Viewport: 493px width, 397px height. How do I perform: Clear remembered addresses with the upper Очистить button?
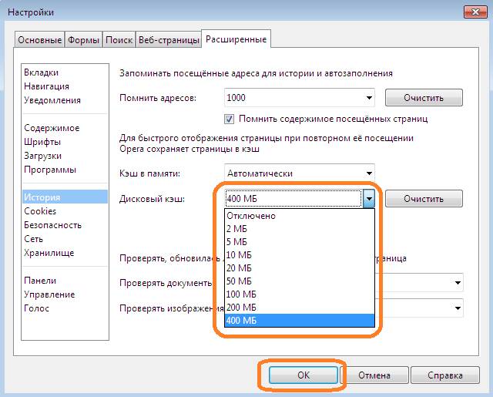pyautogui.click(x=424, y=98)
